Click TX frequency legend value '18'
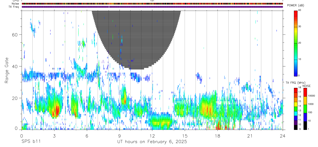The image size is (318, 147). [300, 88]
